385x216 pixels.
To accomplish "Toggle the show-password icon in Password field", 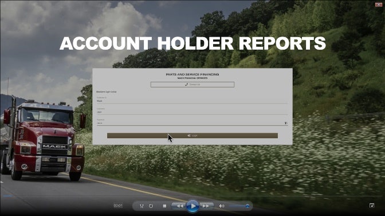I will tap(286, 123).
